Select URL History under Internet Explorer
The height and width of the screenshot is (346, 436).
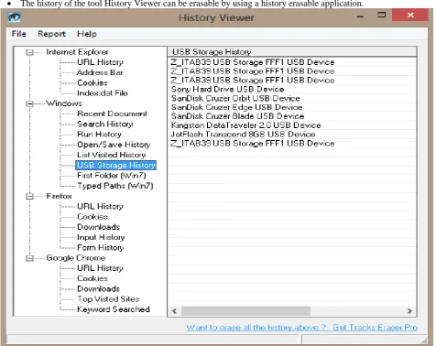point(100,62)
